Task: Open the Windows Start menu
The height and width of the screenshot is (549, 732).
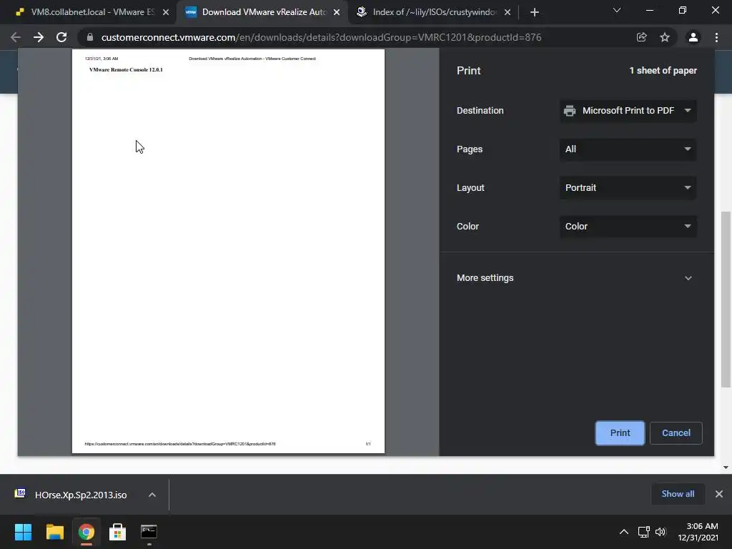Action: click(x=24, y=532)
